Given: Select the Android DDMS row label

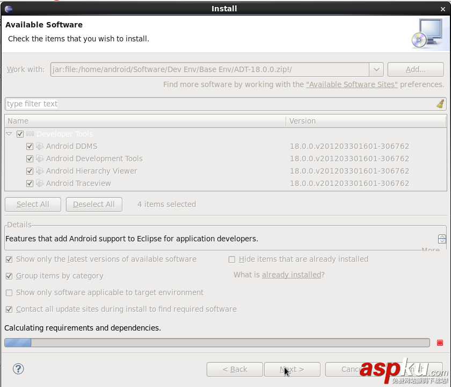Looking at the screenshot, I should [71, 146].
